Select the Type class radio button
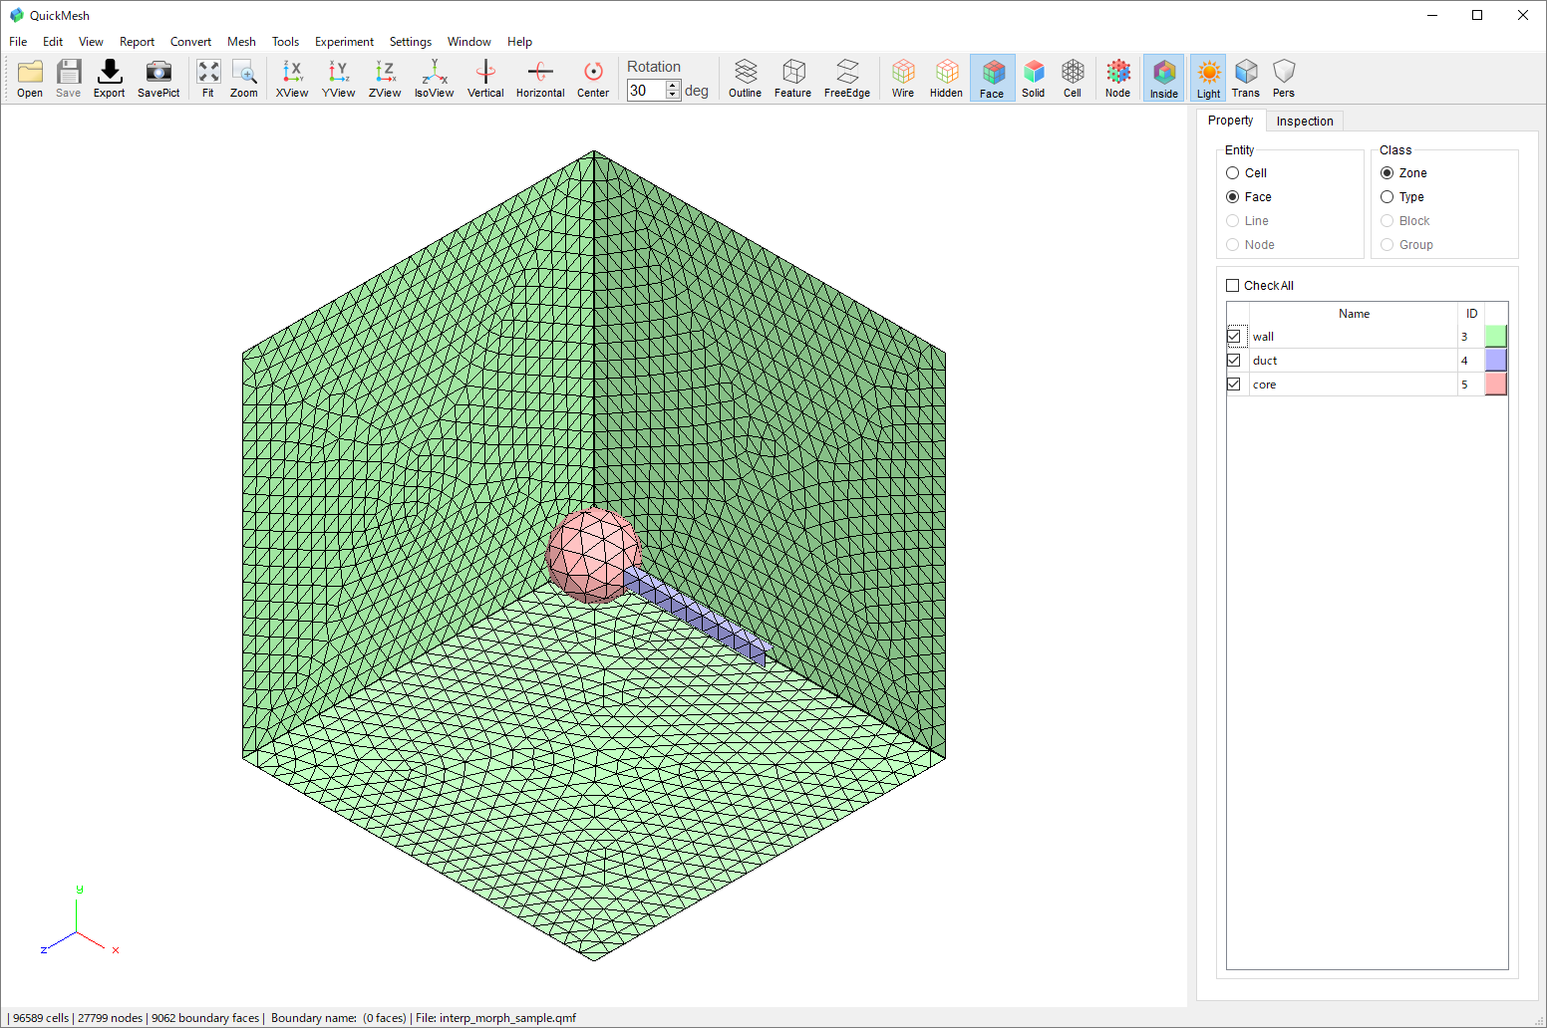Viewport: 1547px width, 1028px height. pos(1388,196)
